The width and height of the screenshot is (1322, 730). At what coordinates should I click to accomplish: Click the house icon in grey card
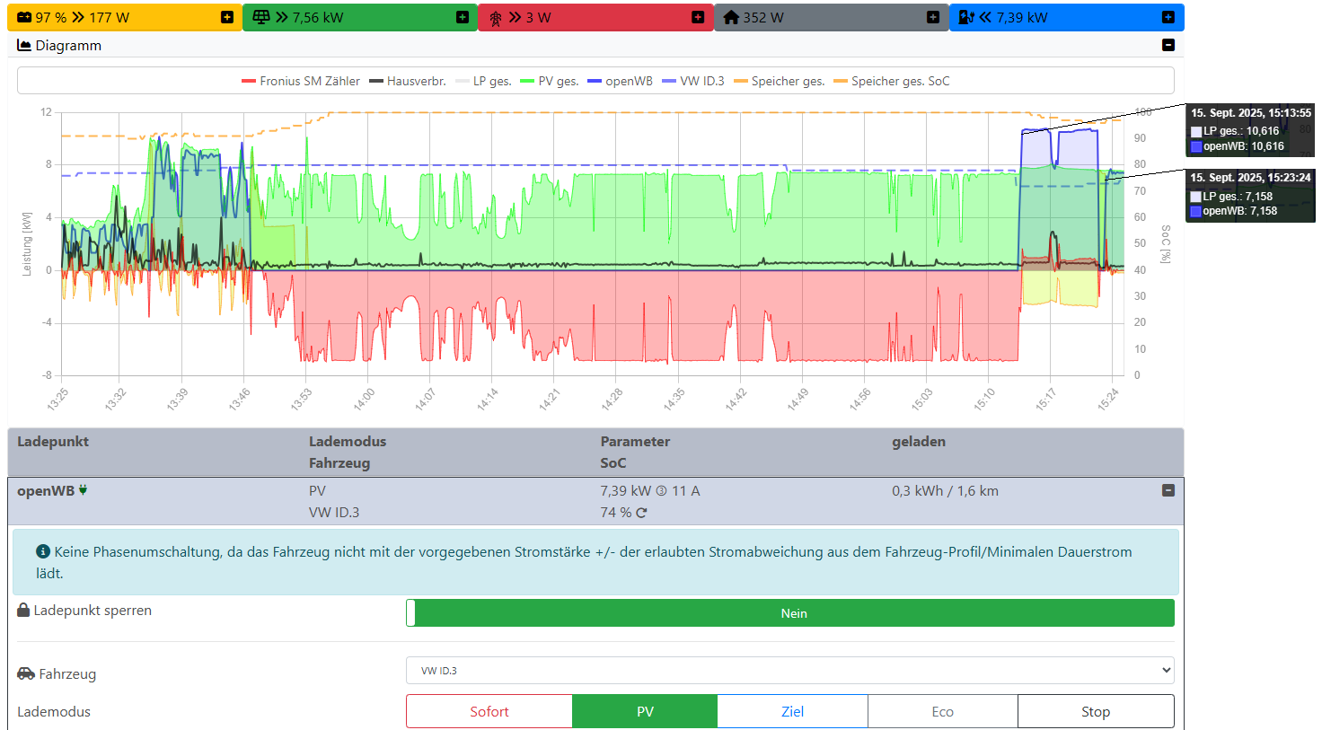pyautogui.click(x=731, y=17)
